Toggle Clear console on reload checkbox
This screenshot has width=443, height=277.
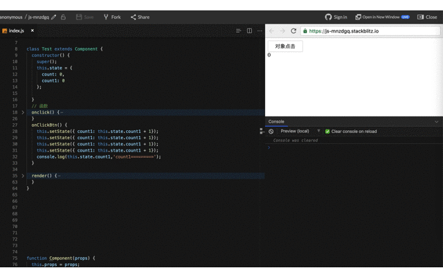coord(327,132)
